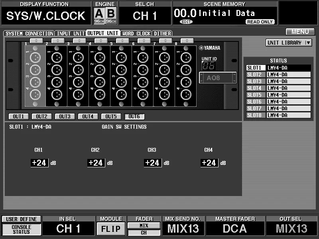The width and height of the screenshot is (319, 239).
Task: Open the MENU button
Action: click(300, 32)
